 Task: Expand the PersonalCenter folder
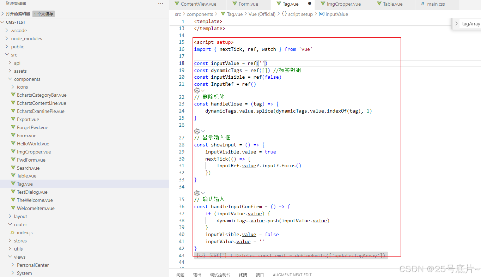click(13, 265)
